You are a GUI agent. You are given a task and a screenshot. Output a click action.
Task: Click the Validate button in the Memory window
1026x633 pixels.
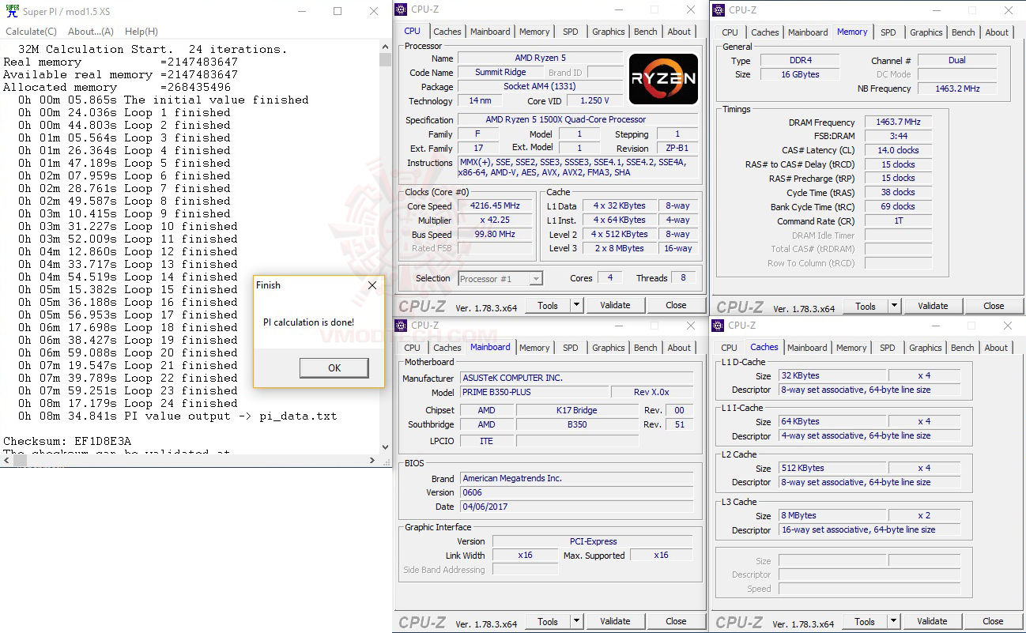pyautogui.click(x=933, y=305)
